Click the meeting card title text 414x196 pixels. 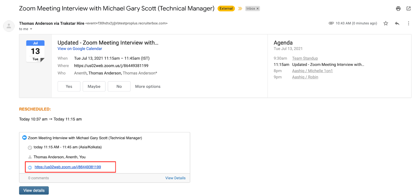tap(85, 138)
